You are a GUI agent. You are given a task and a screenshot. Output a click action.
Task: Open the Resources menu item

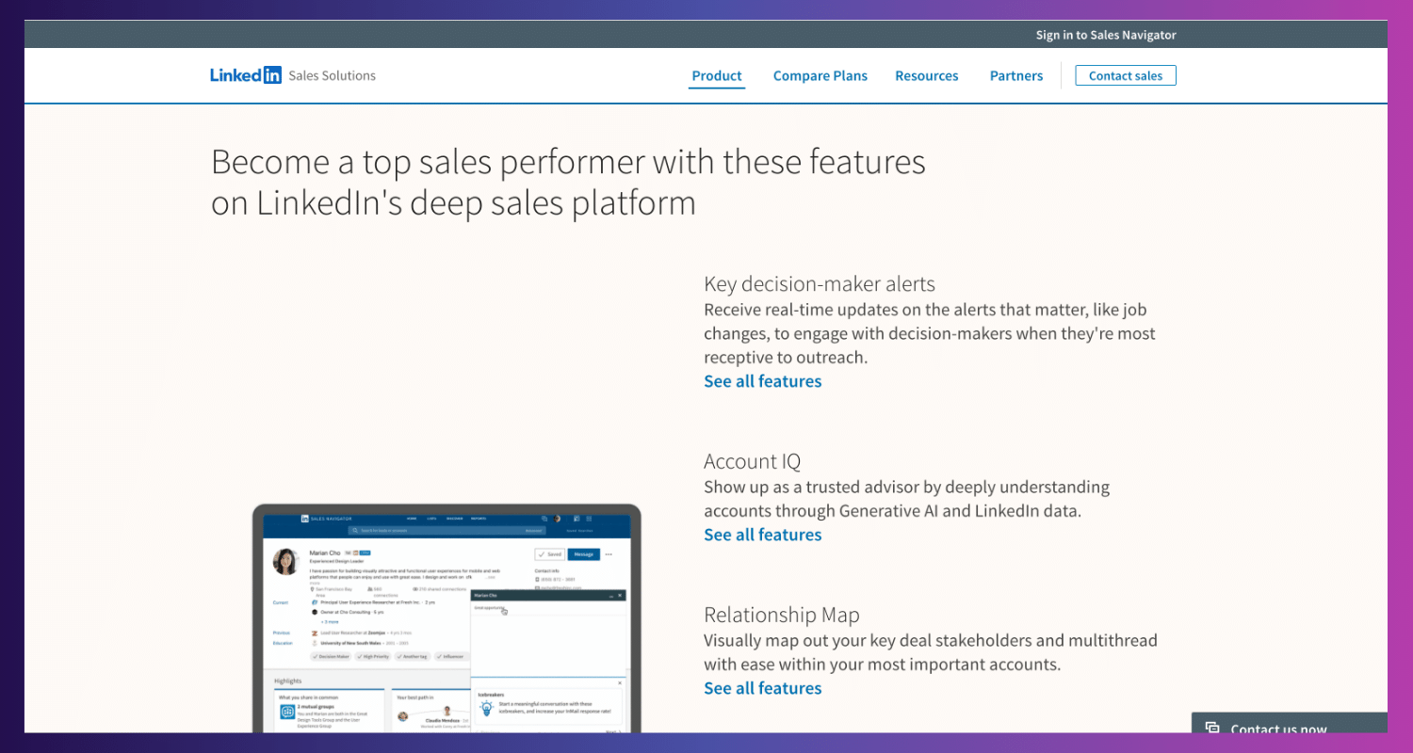(927, 75)
